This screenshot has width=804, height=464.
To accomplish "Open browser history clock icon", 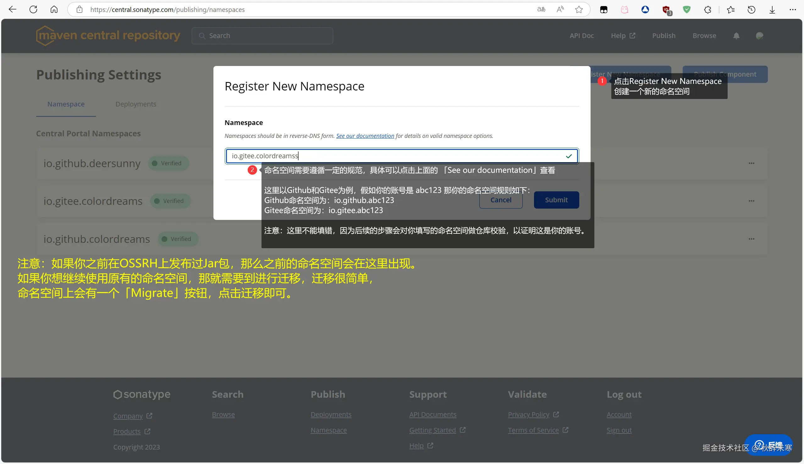I will 752,9.
